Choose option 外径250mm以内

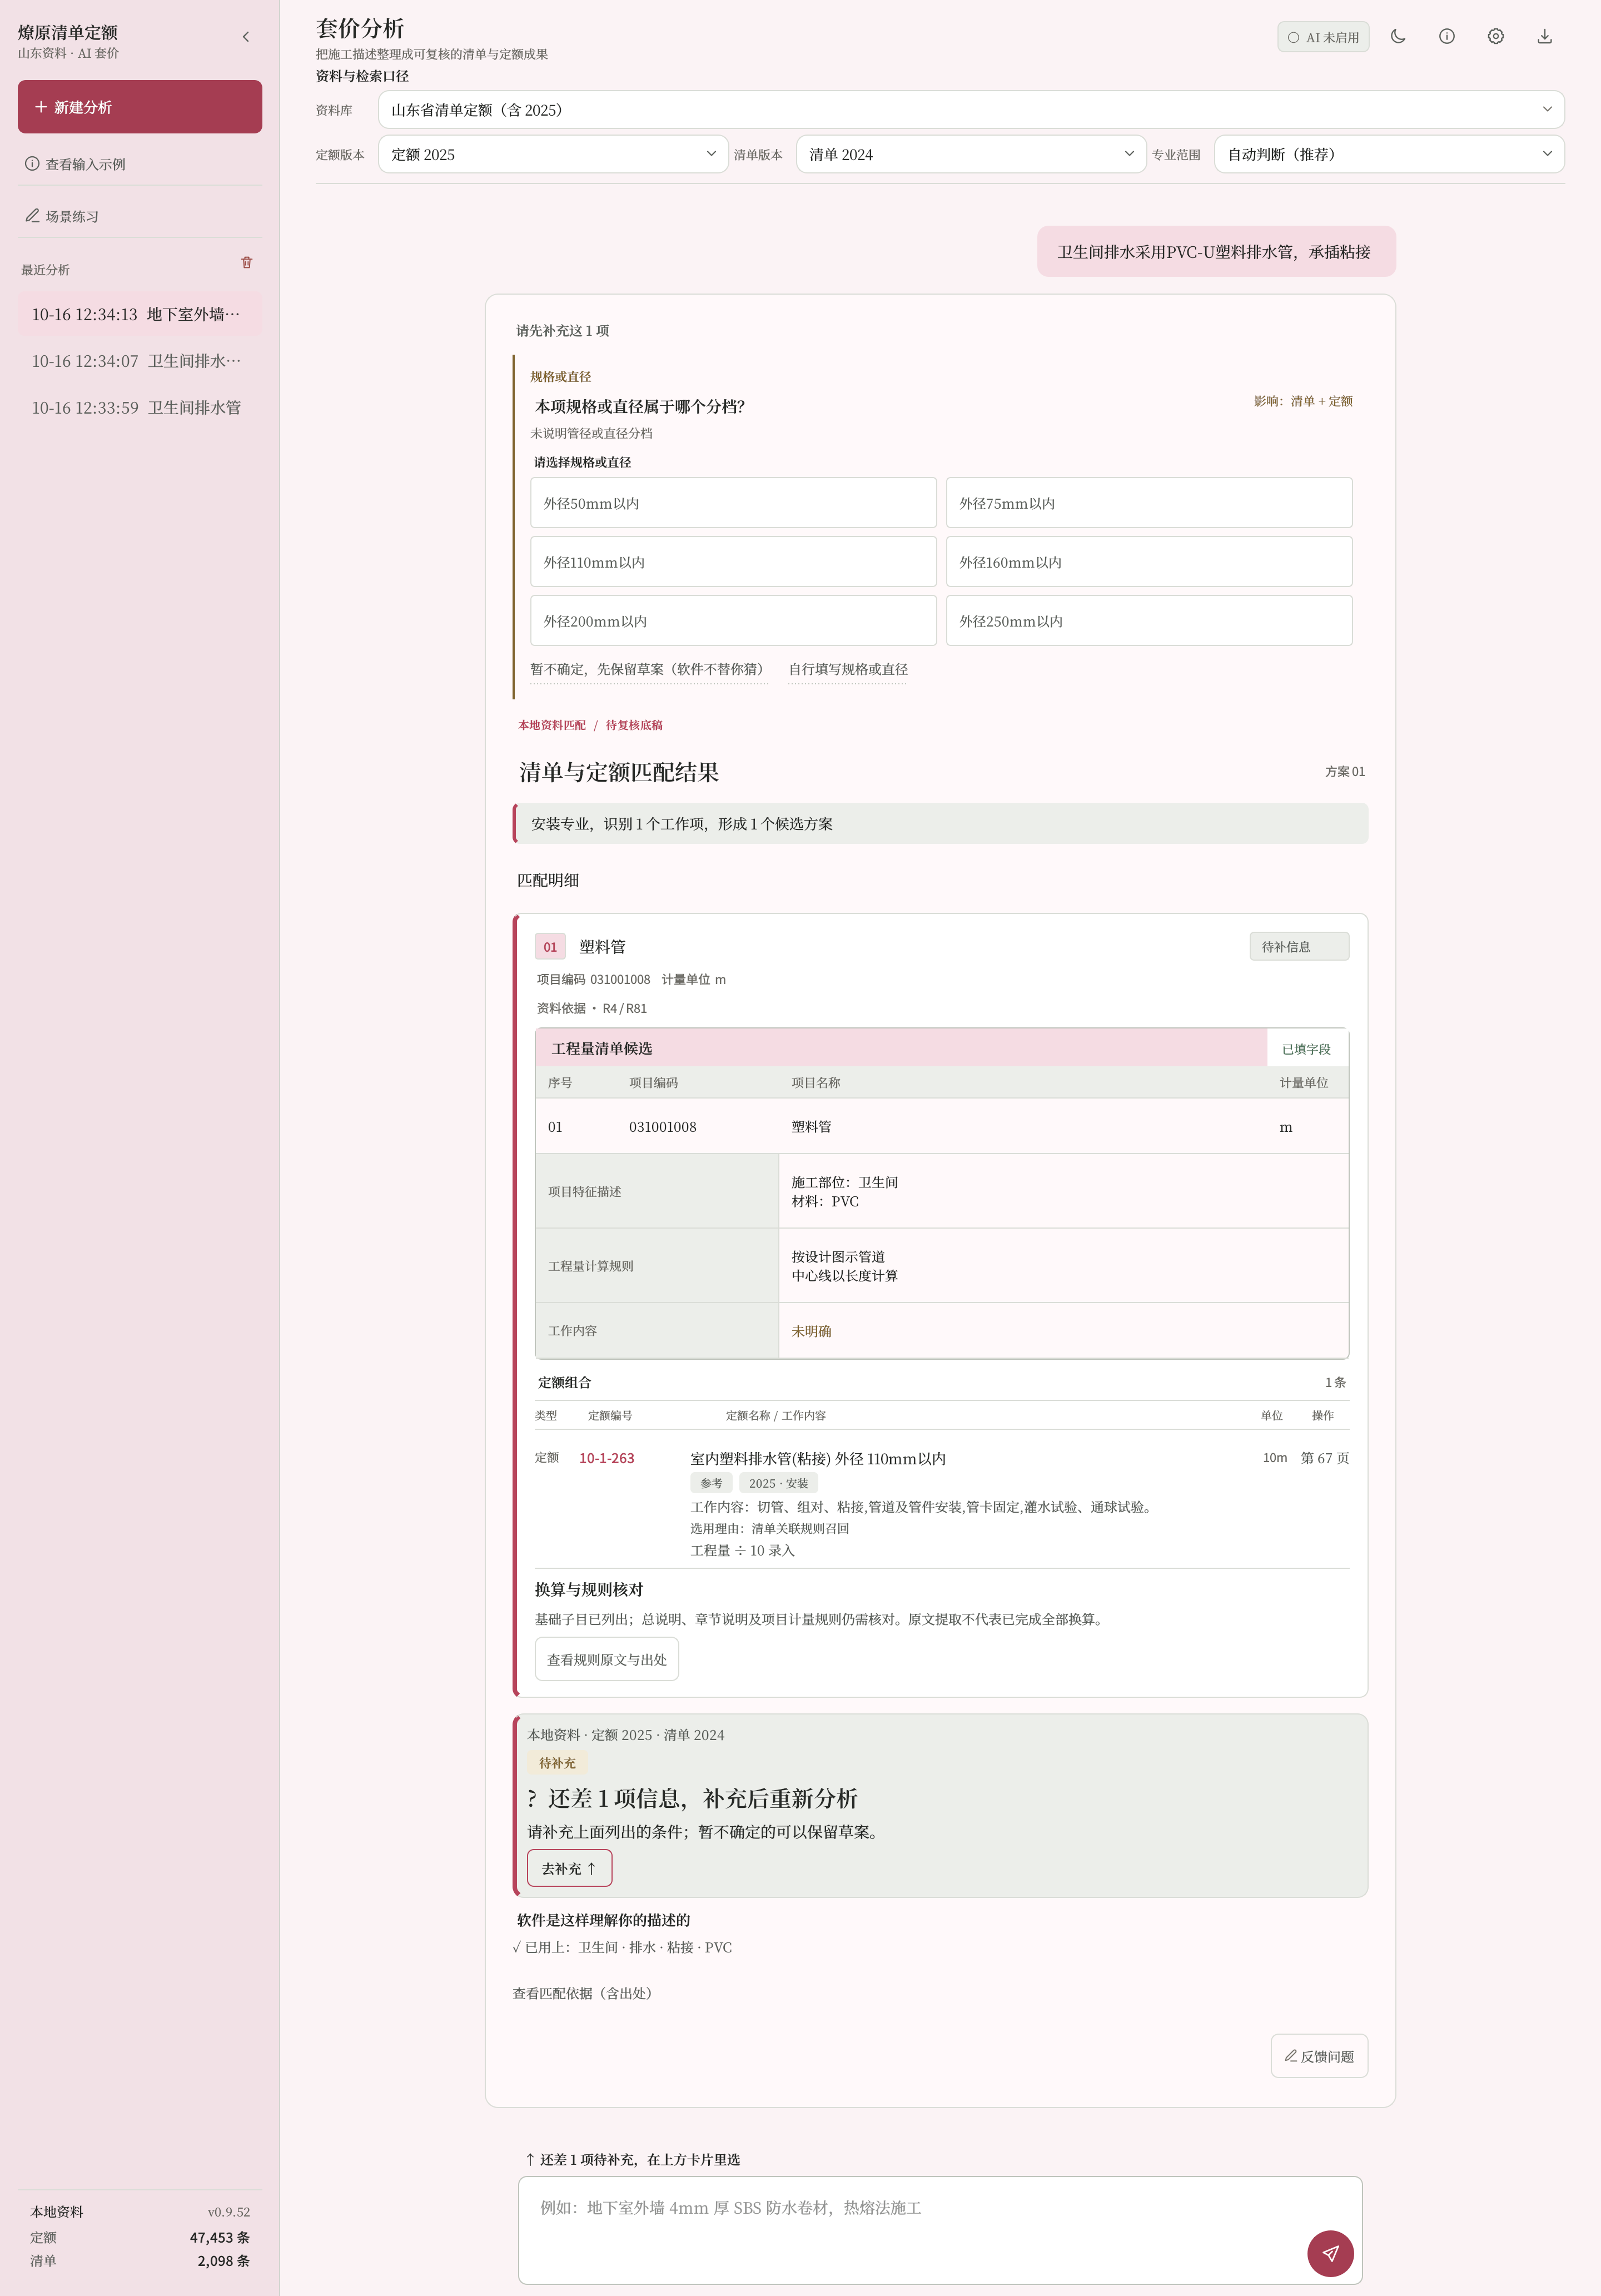1149,621
